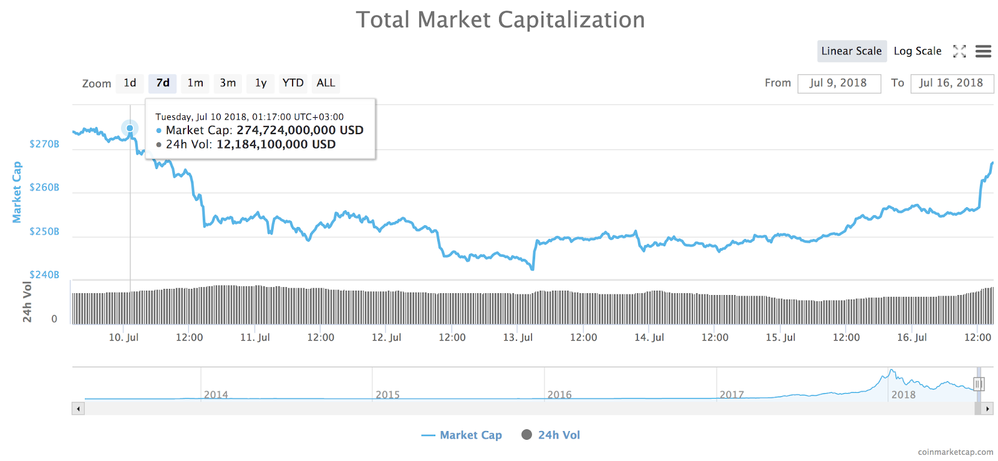Viewport: 998px width, 461px height.
Task: Click the To date field showing Jul 16, 2018
Action: [952, 83]
